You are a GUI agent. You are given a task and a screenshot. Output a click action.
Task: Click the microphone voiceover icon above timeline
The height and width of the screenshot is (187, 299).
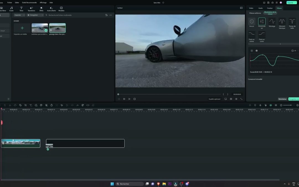point(260,105)
